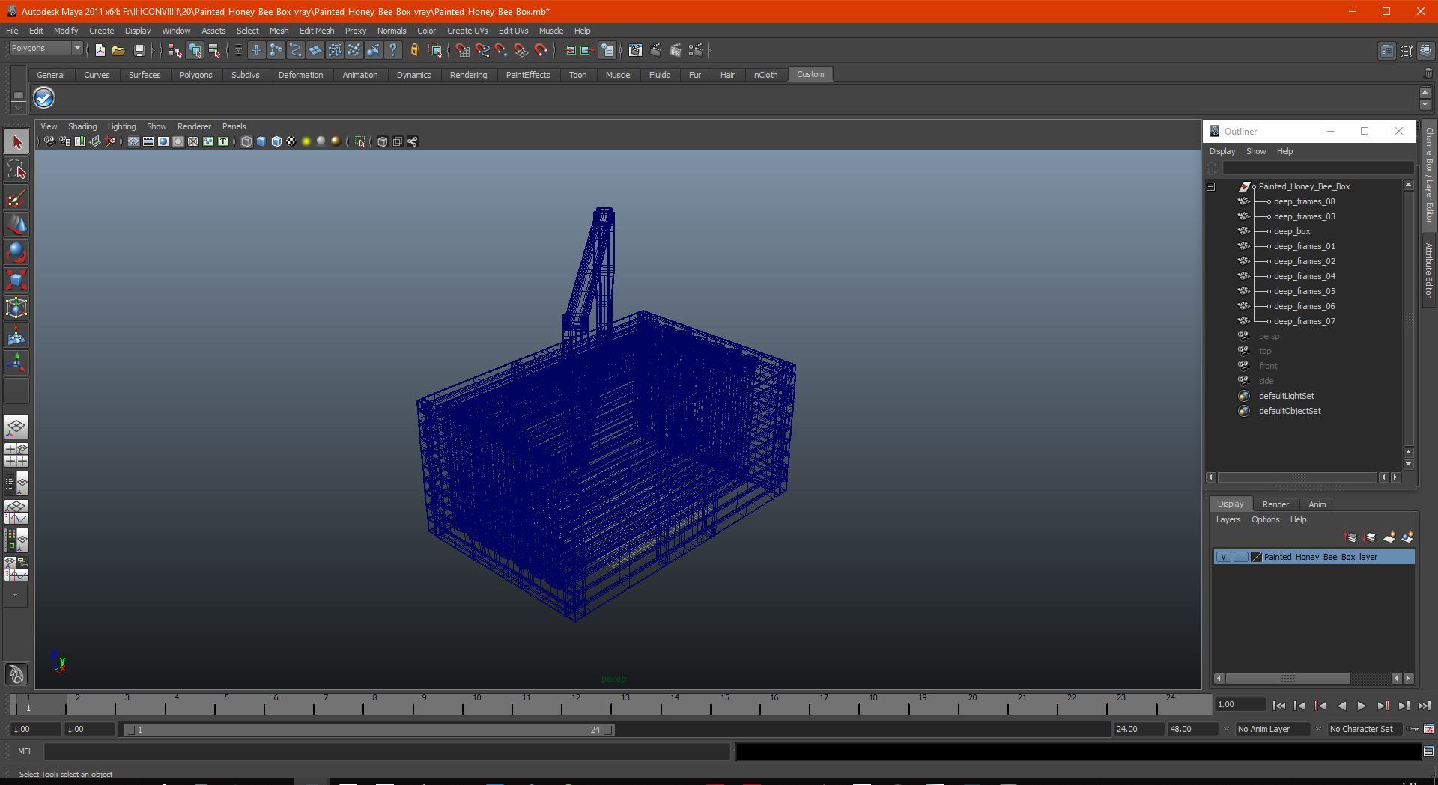
Task: Open the Create UVs menu
Action: point(467,31)
